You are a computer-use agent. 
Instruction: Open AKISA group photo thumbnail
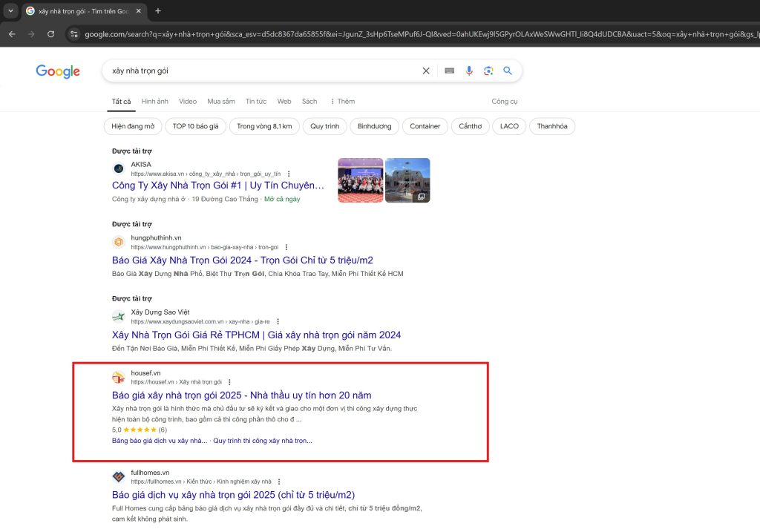point(360,180)
